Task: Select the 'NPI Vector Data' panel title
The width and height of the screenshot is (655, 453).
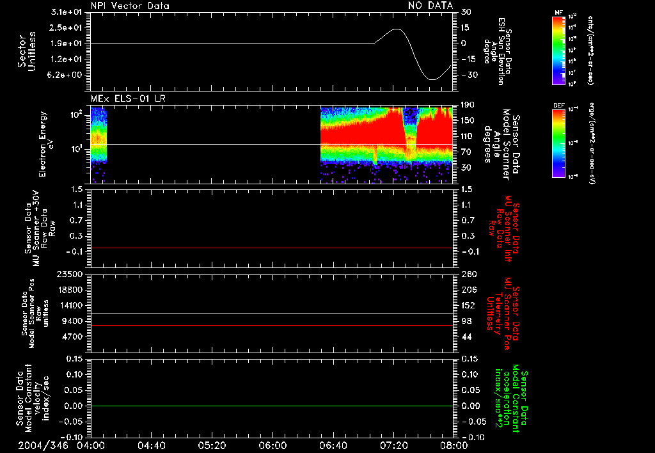Action: (x=130, y=6)
